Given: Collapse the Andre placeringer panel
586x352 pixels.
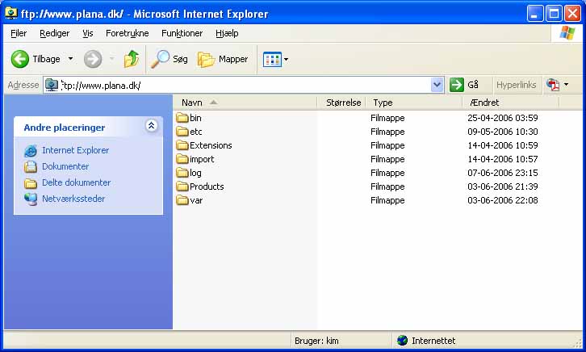Looking at the screenshot, I should pyautogui.click(x=151, y=126).
